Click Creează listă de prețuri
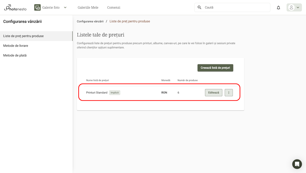Viewport: 306px width, 173px height. [215, 68]
